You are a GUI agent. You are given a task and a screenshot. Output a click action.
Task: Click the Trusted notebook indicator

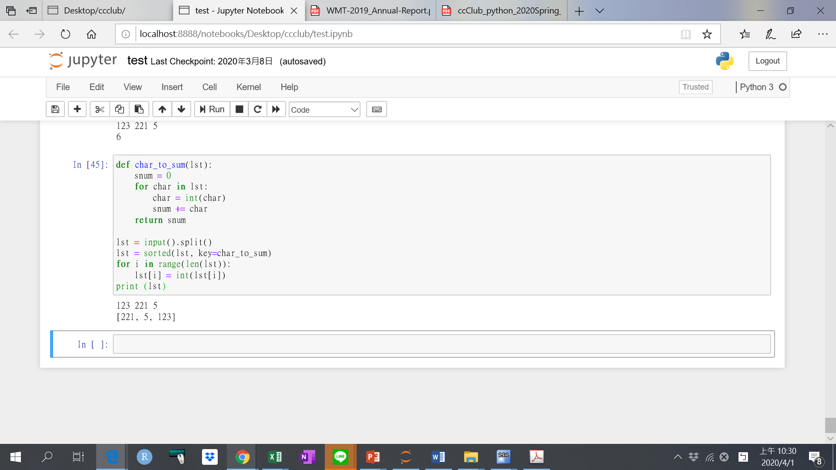(695, 87)
